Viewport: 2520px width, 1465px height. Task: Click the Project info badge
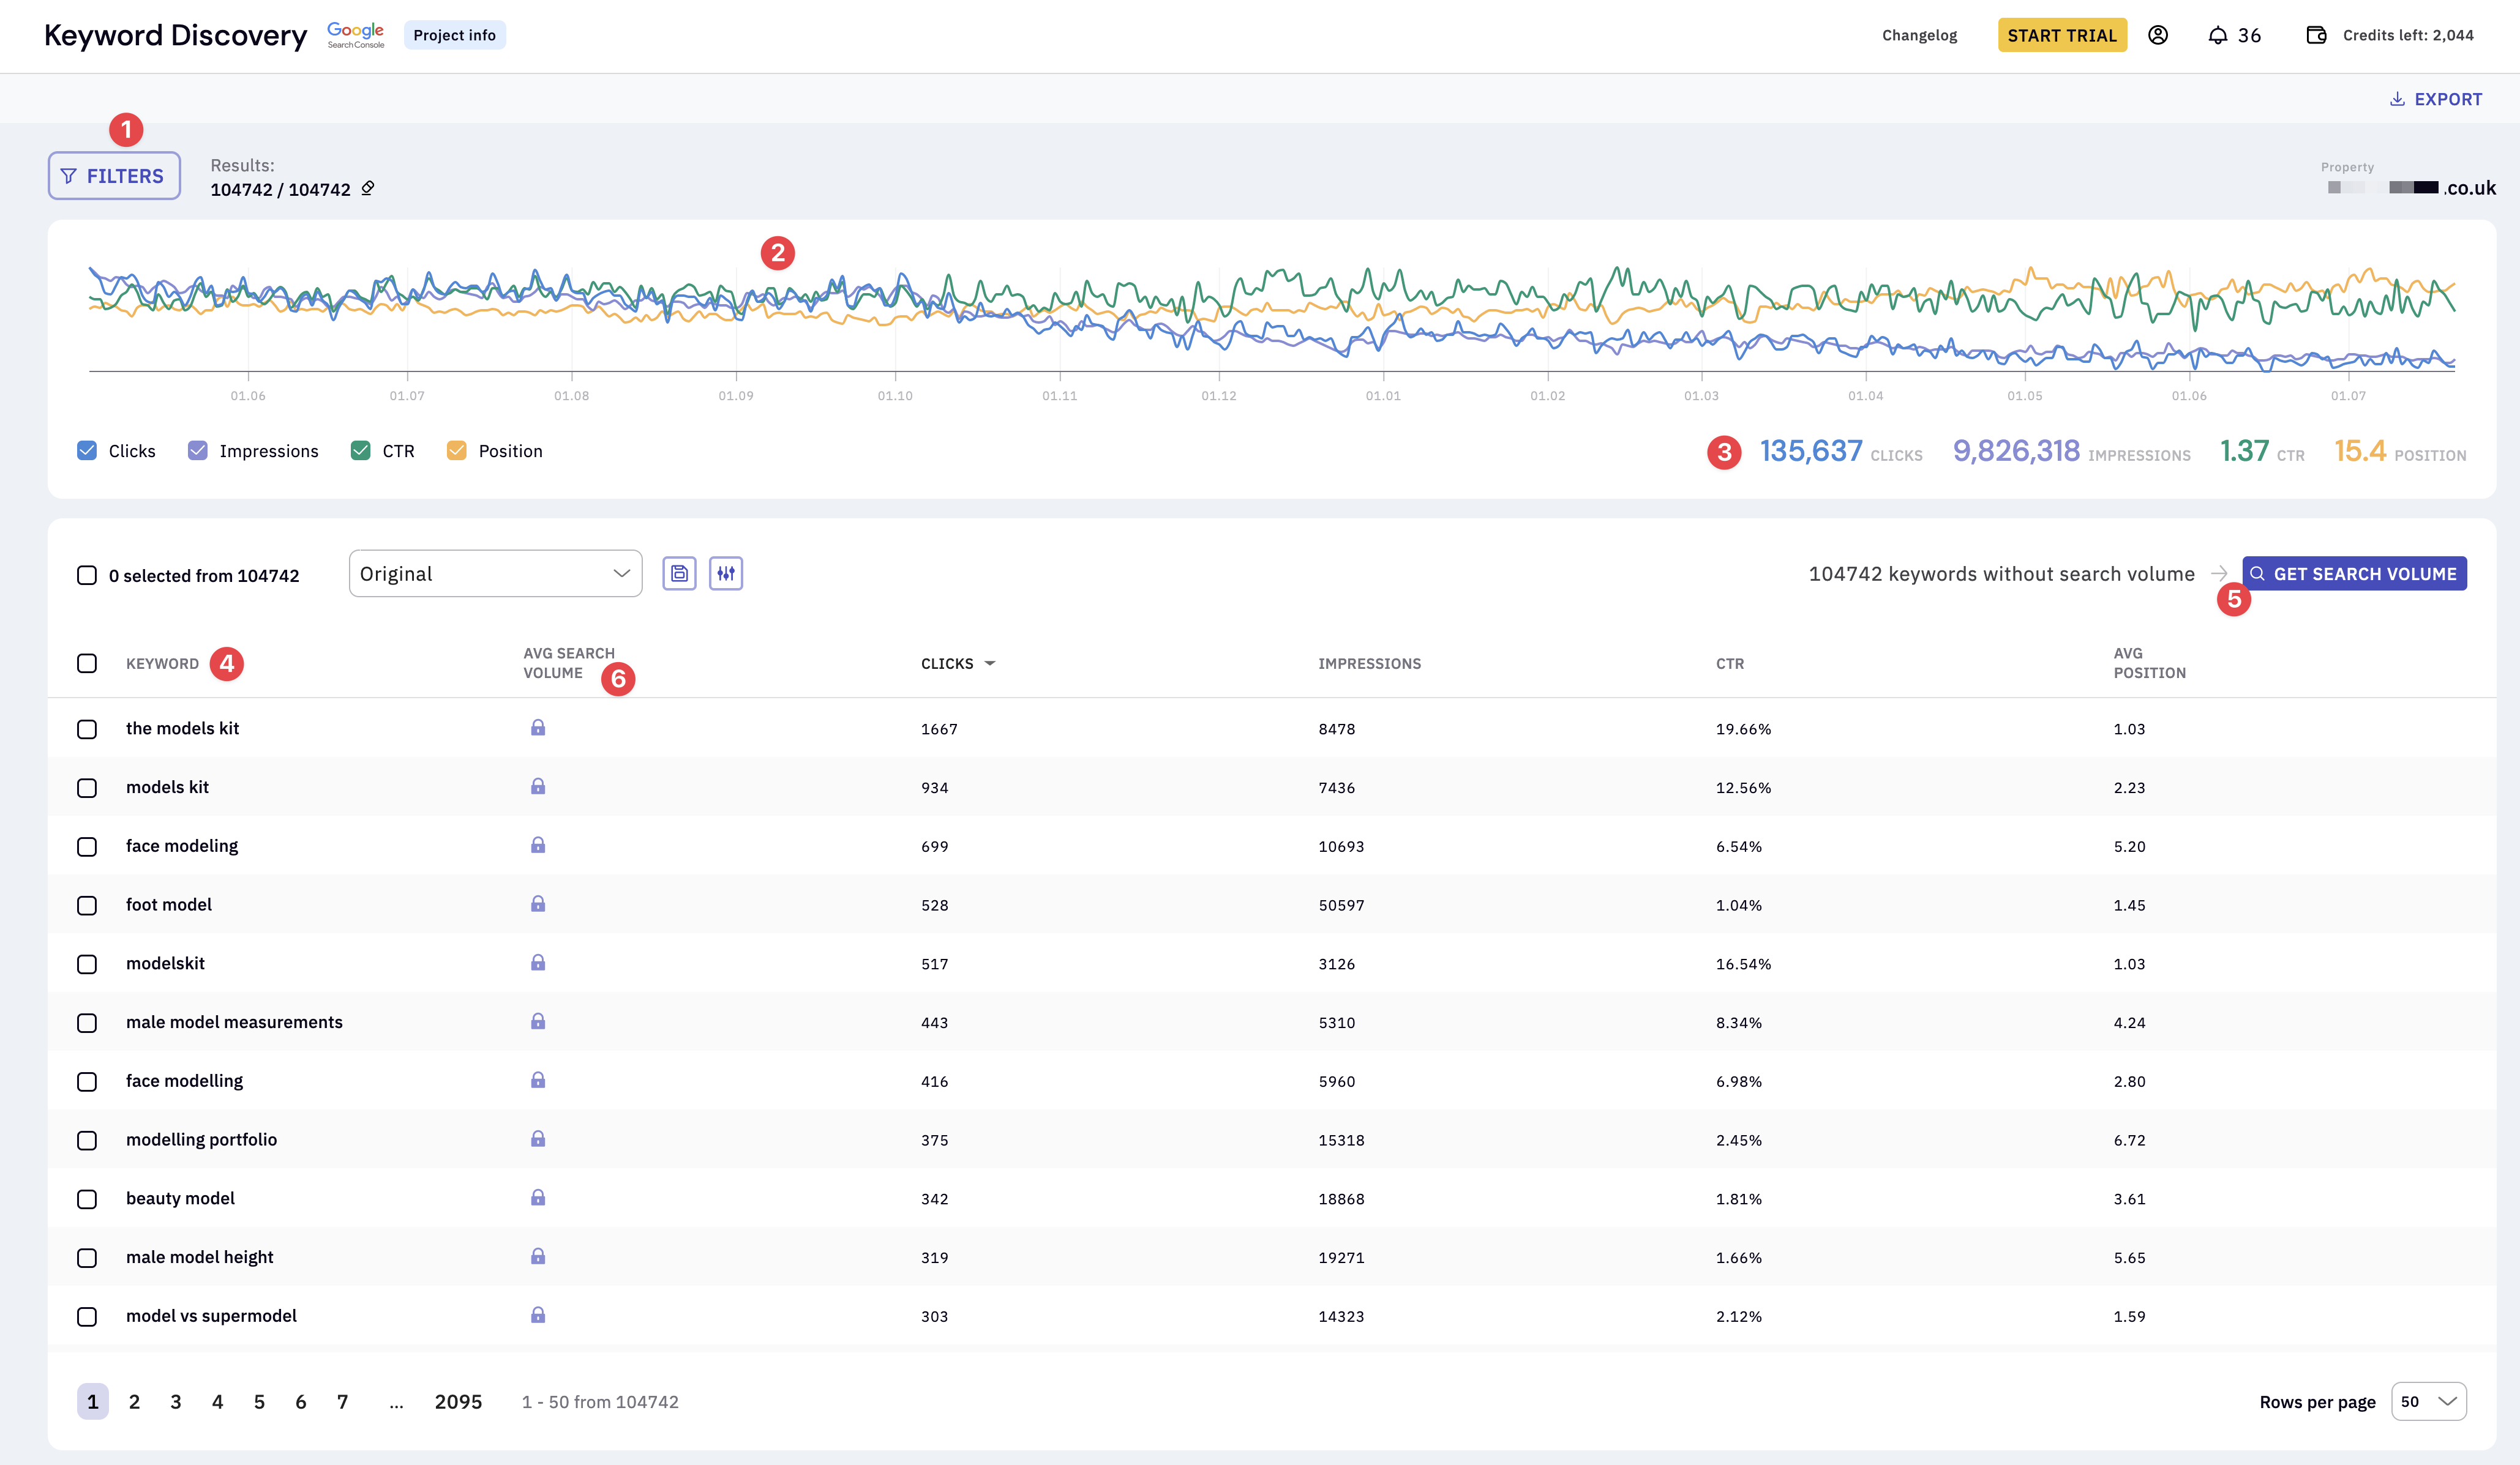(454, 35)
